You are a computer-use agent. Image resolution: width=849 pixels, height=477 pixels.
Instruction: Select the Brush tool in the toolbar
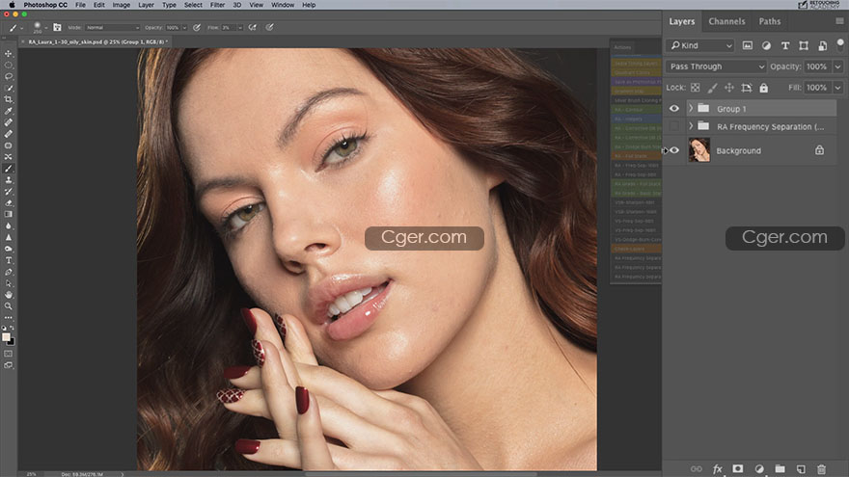coord(8,169)
